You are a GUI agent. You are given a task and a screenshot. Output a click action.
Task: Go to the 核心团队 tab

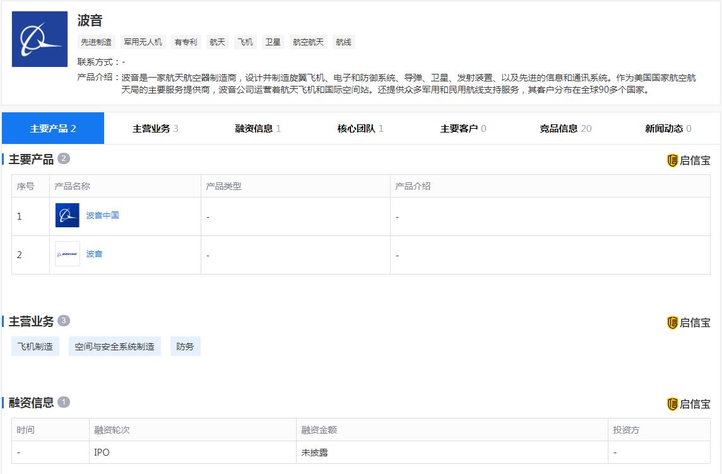click(360, 129)
